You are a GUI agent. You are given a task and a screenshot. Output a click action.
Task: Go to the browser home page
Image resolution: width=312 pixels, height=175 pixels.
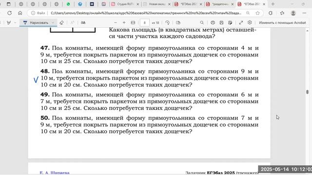[x=20, y=13]
